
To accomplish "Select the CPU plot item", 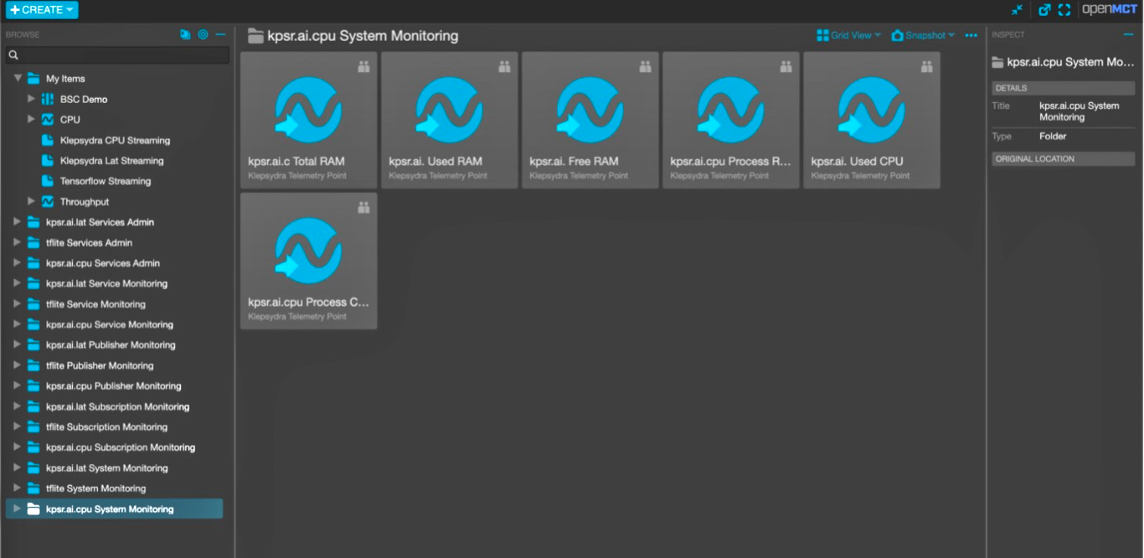I will click(x=70, y=120).
